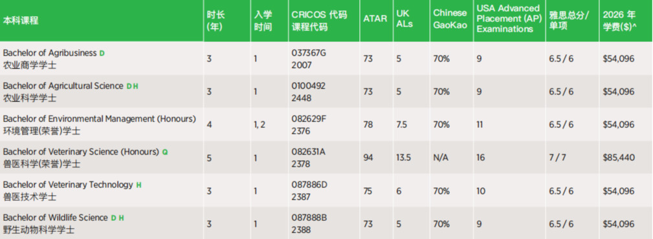Select the UK ALs value 7.5
This screenshot has height=239, width=653.
pos(402,125)
